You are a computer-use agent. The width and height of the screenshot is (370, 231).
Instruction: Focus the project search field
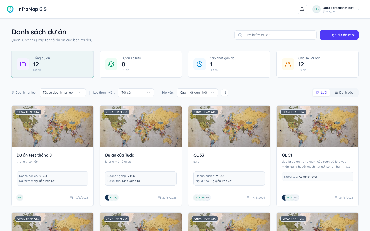pos(275,35)
